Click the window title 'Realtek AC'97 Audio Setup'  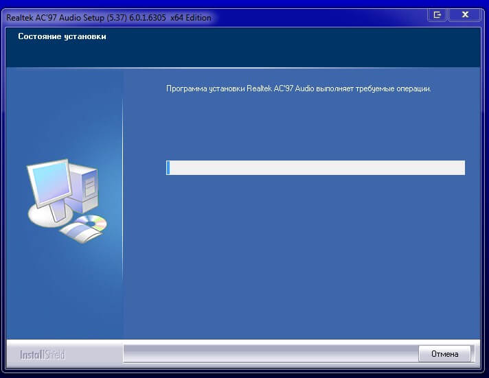(x=109, y=18)
